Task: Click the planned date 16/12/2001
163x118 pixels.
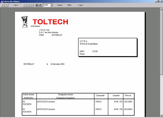Action: [128, 109]
